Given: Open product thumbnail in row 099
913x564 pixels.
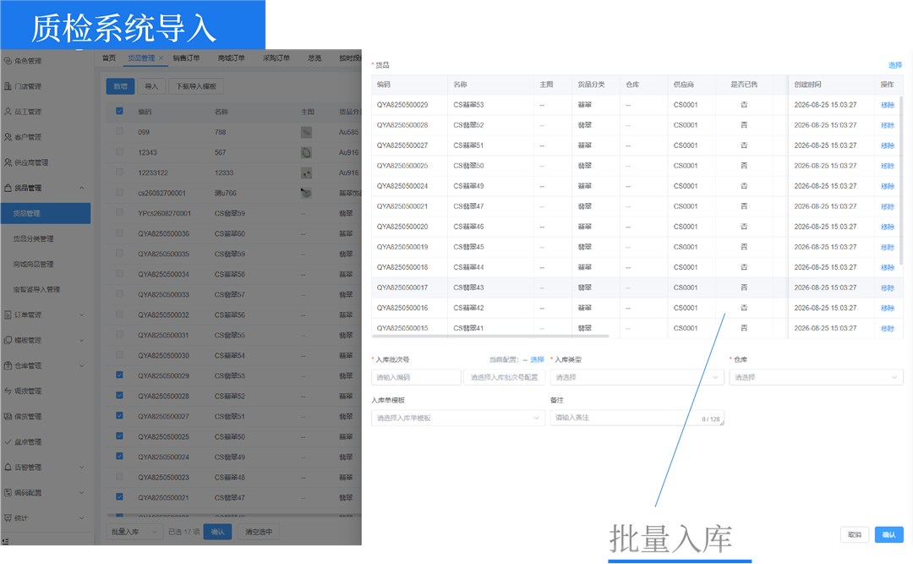Looking at the screenshot, I should pyautogui.click(x=306, y=132).
